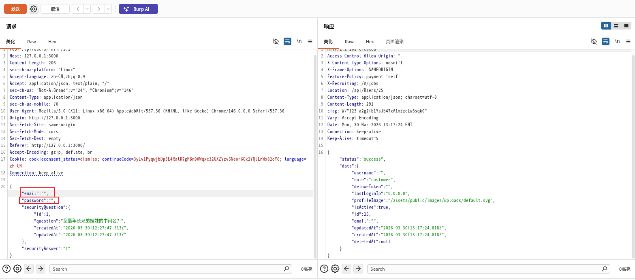Open the history dropdown beside back arrow
The height and width of the screenshot is (280, 635).
coord(87,9)
